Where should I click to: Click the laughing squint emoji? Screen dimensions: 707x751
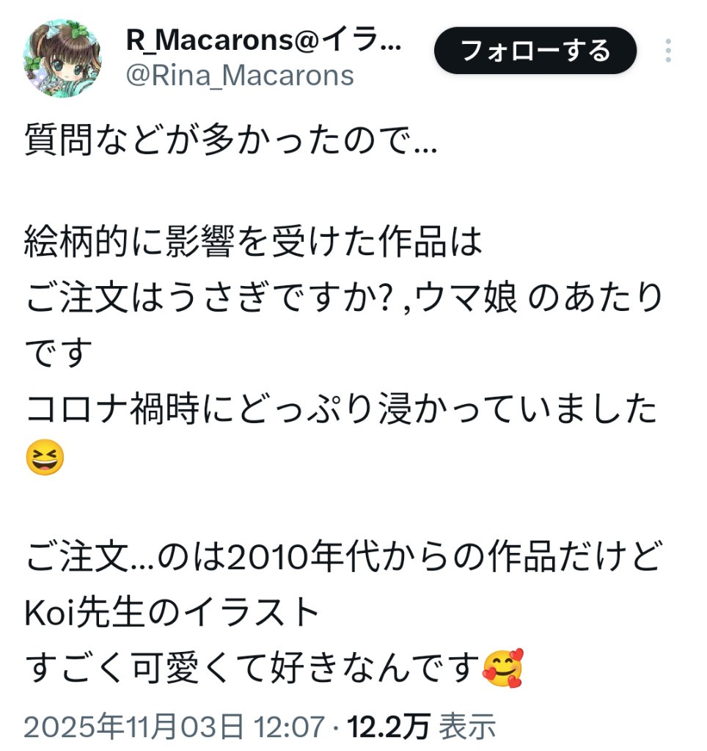click(x=45, y=457)
